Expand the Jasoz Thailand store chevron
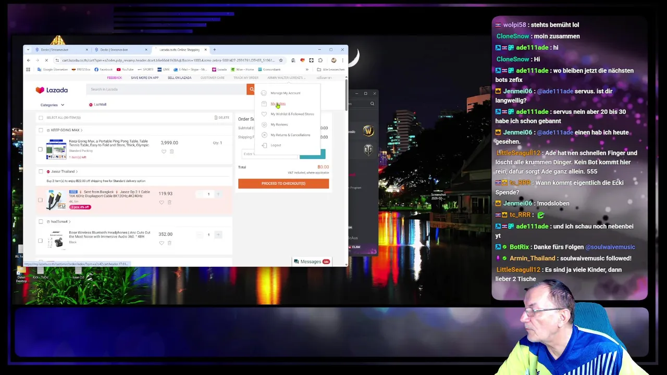 [77, 171]
